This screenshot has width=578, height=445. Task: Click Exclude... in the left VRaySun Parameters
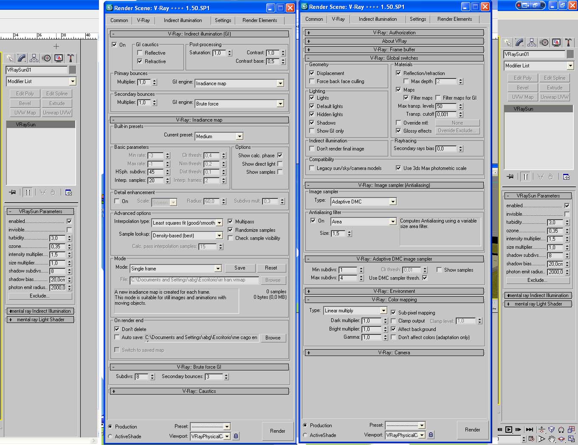coord(39,296)
